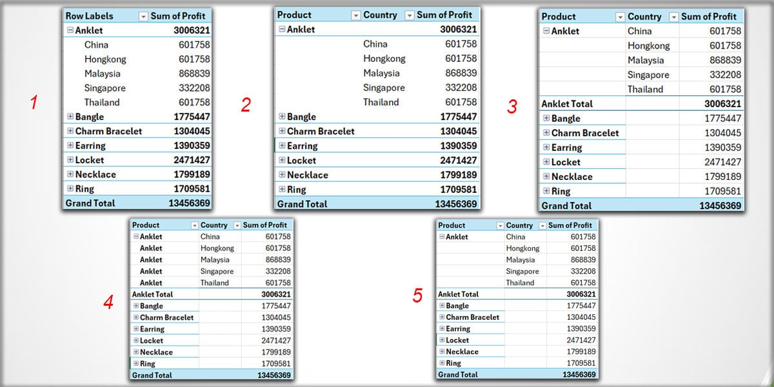This screenshot has width=774, height=387.
Task: Toggle the Anklet group closed in table 2
Action: (x=281, y=29)
